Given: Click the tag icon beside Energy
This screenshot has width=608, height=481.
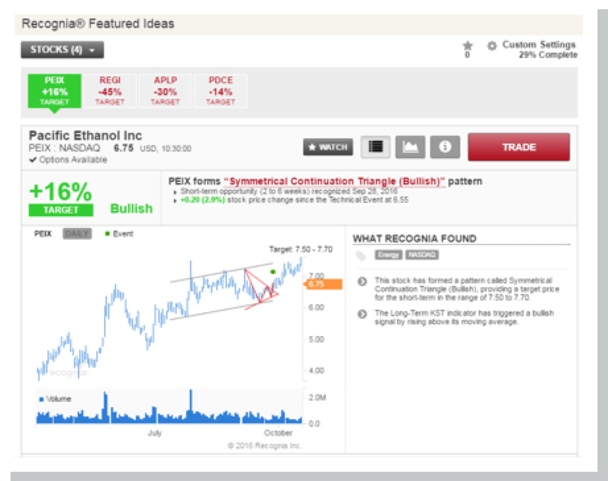Looking at the screenshot, I should (361, 256).
